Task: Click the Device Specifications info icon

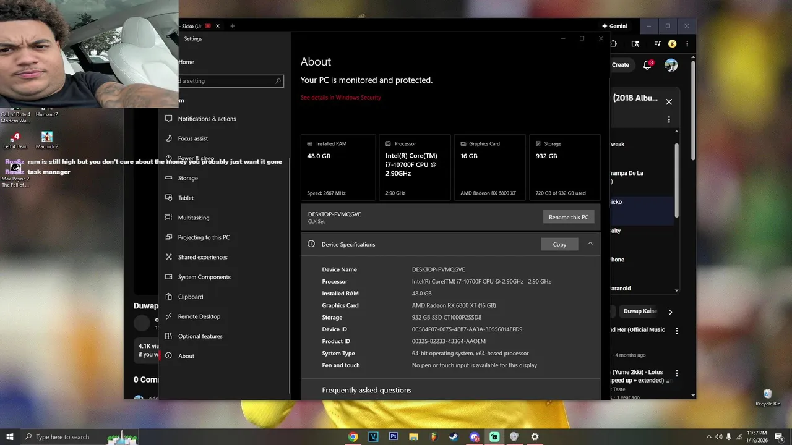Action: pyautogui.click(x=311, y=244)
